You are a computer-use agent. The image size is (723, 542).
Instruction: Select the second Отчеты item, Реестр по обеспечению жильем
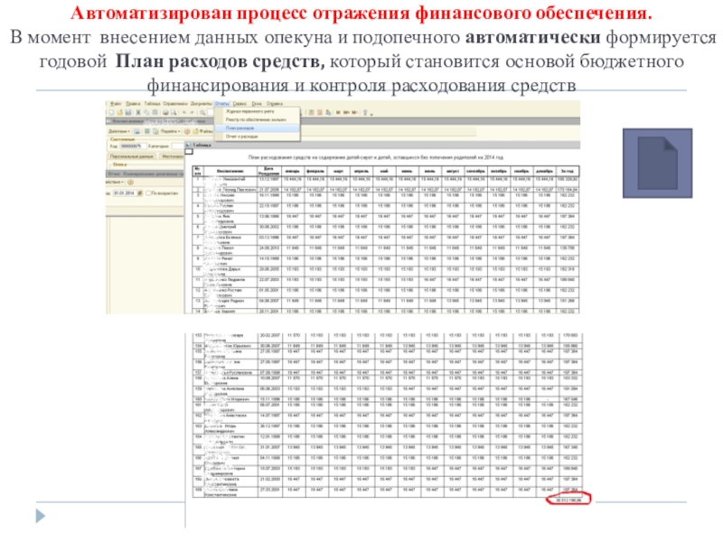(x=257, y=120)
